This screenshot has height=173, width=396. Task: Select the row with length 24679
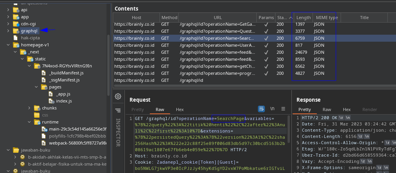pos(254,53)
